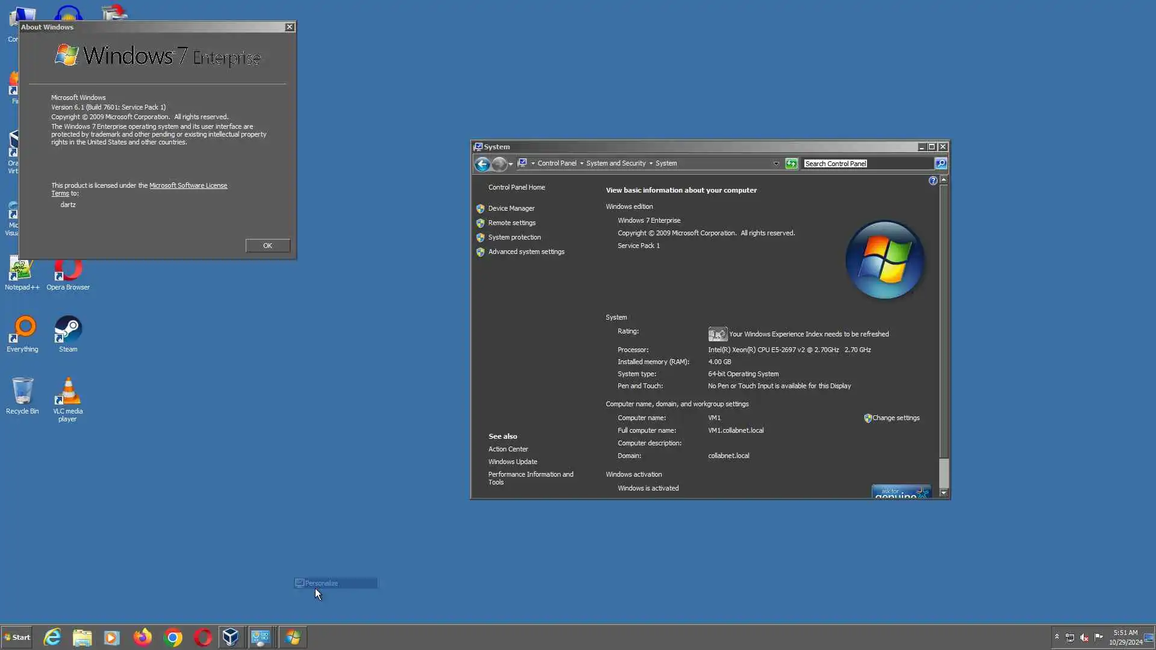Viewport: 1156px width, 650px height.
Task: Expand the Control Panel breadcrumb arrow
Action: tap(582, 164)
